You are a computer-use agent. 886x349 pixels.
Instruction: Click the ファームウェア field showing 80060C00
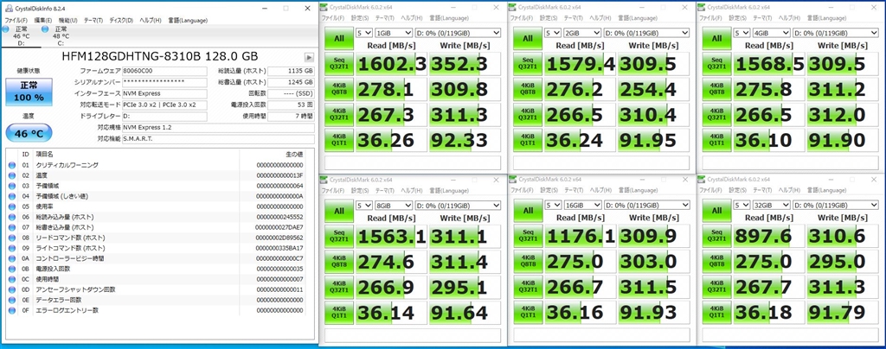click(x=166, y=71)
